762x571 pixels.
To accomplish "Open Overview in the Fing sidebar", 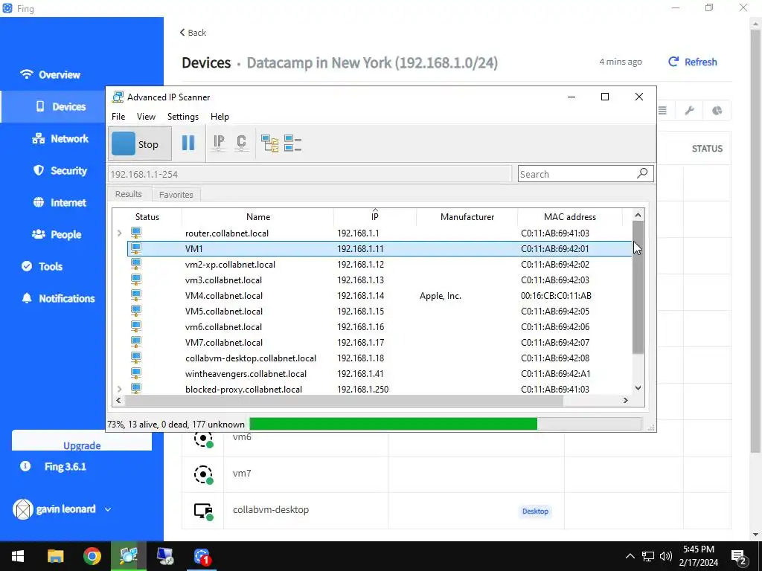I will point(50,75).
